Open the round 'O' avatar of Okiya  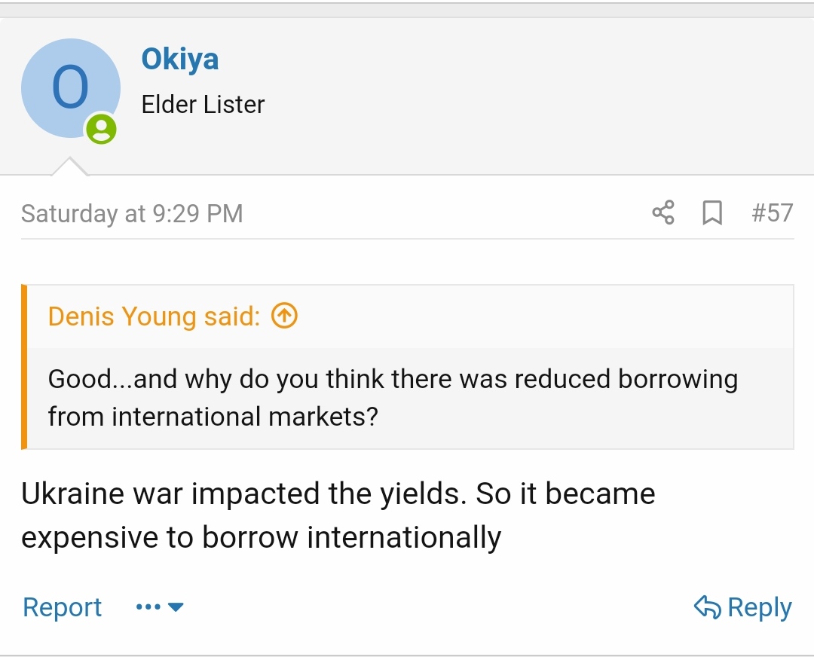tap(70, 88)
